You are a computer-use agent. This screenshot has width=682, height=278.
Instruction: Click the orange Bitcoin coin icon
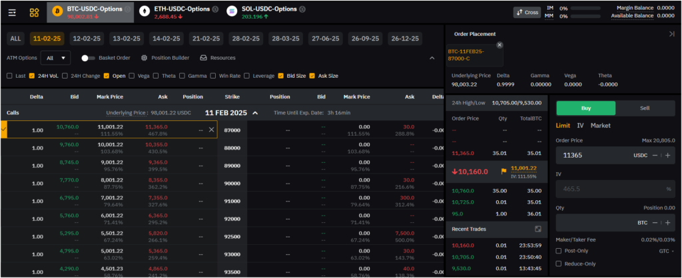[x=57, y=12]
